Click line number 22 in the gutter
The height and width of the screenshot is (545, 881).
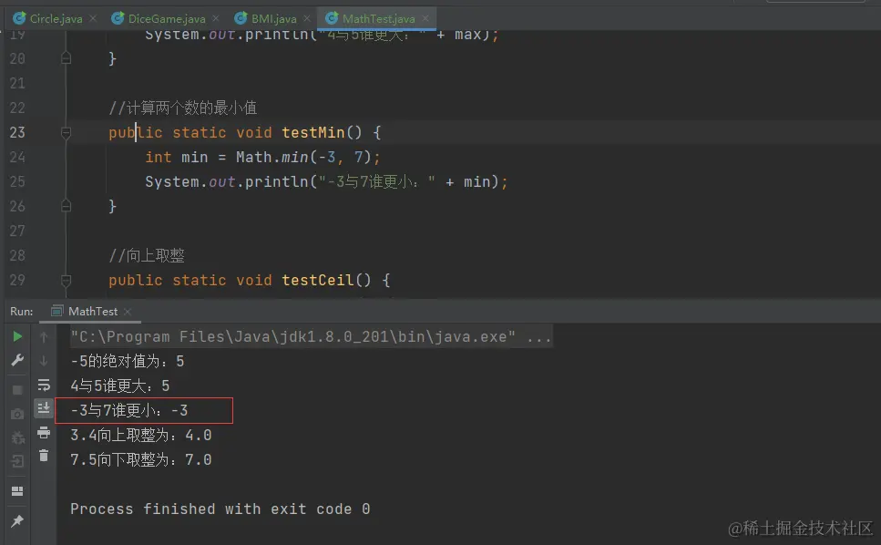coord(17,108)
